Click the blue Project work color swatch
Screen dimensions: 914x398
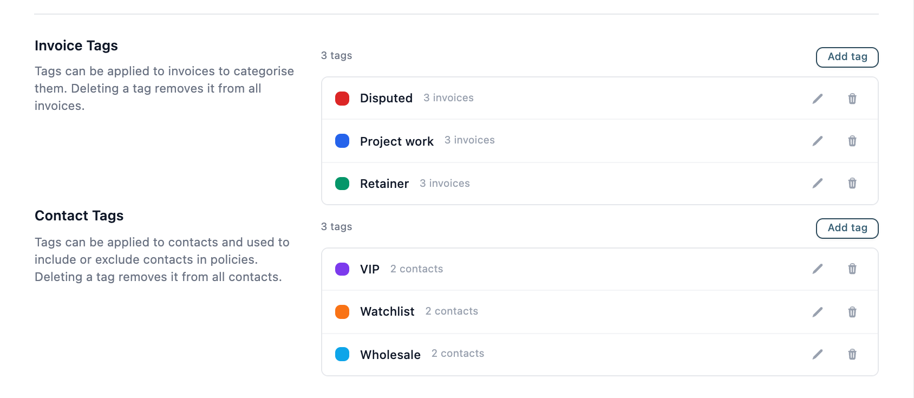coord(342,141)
